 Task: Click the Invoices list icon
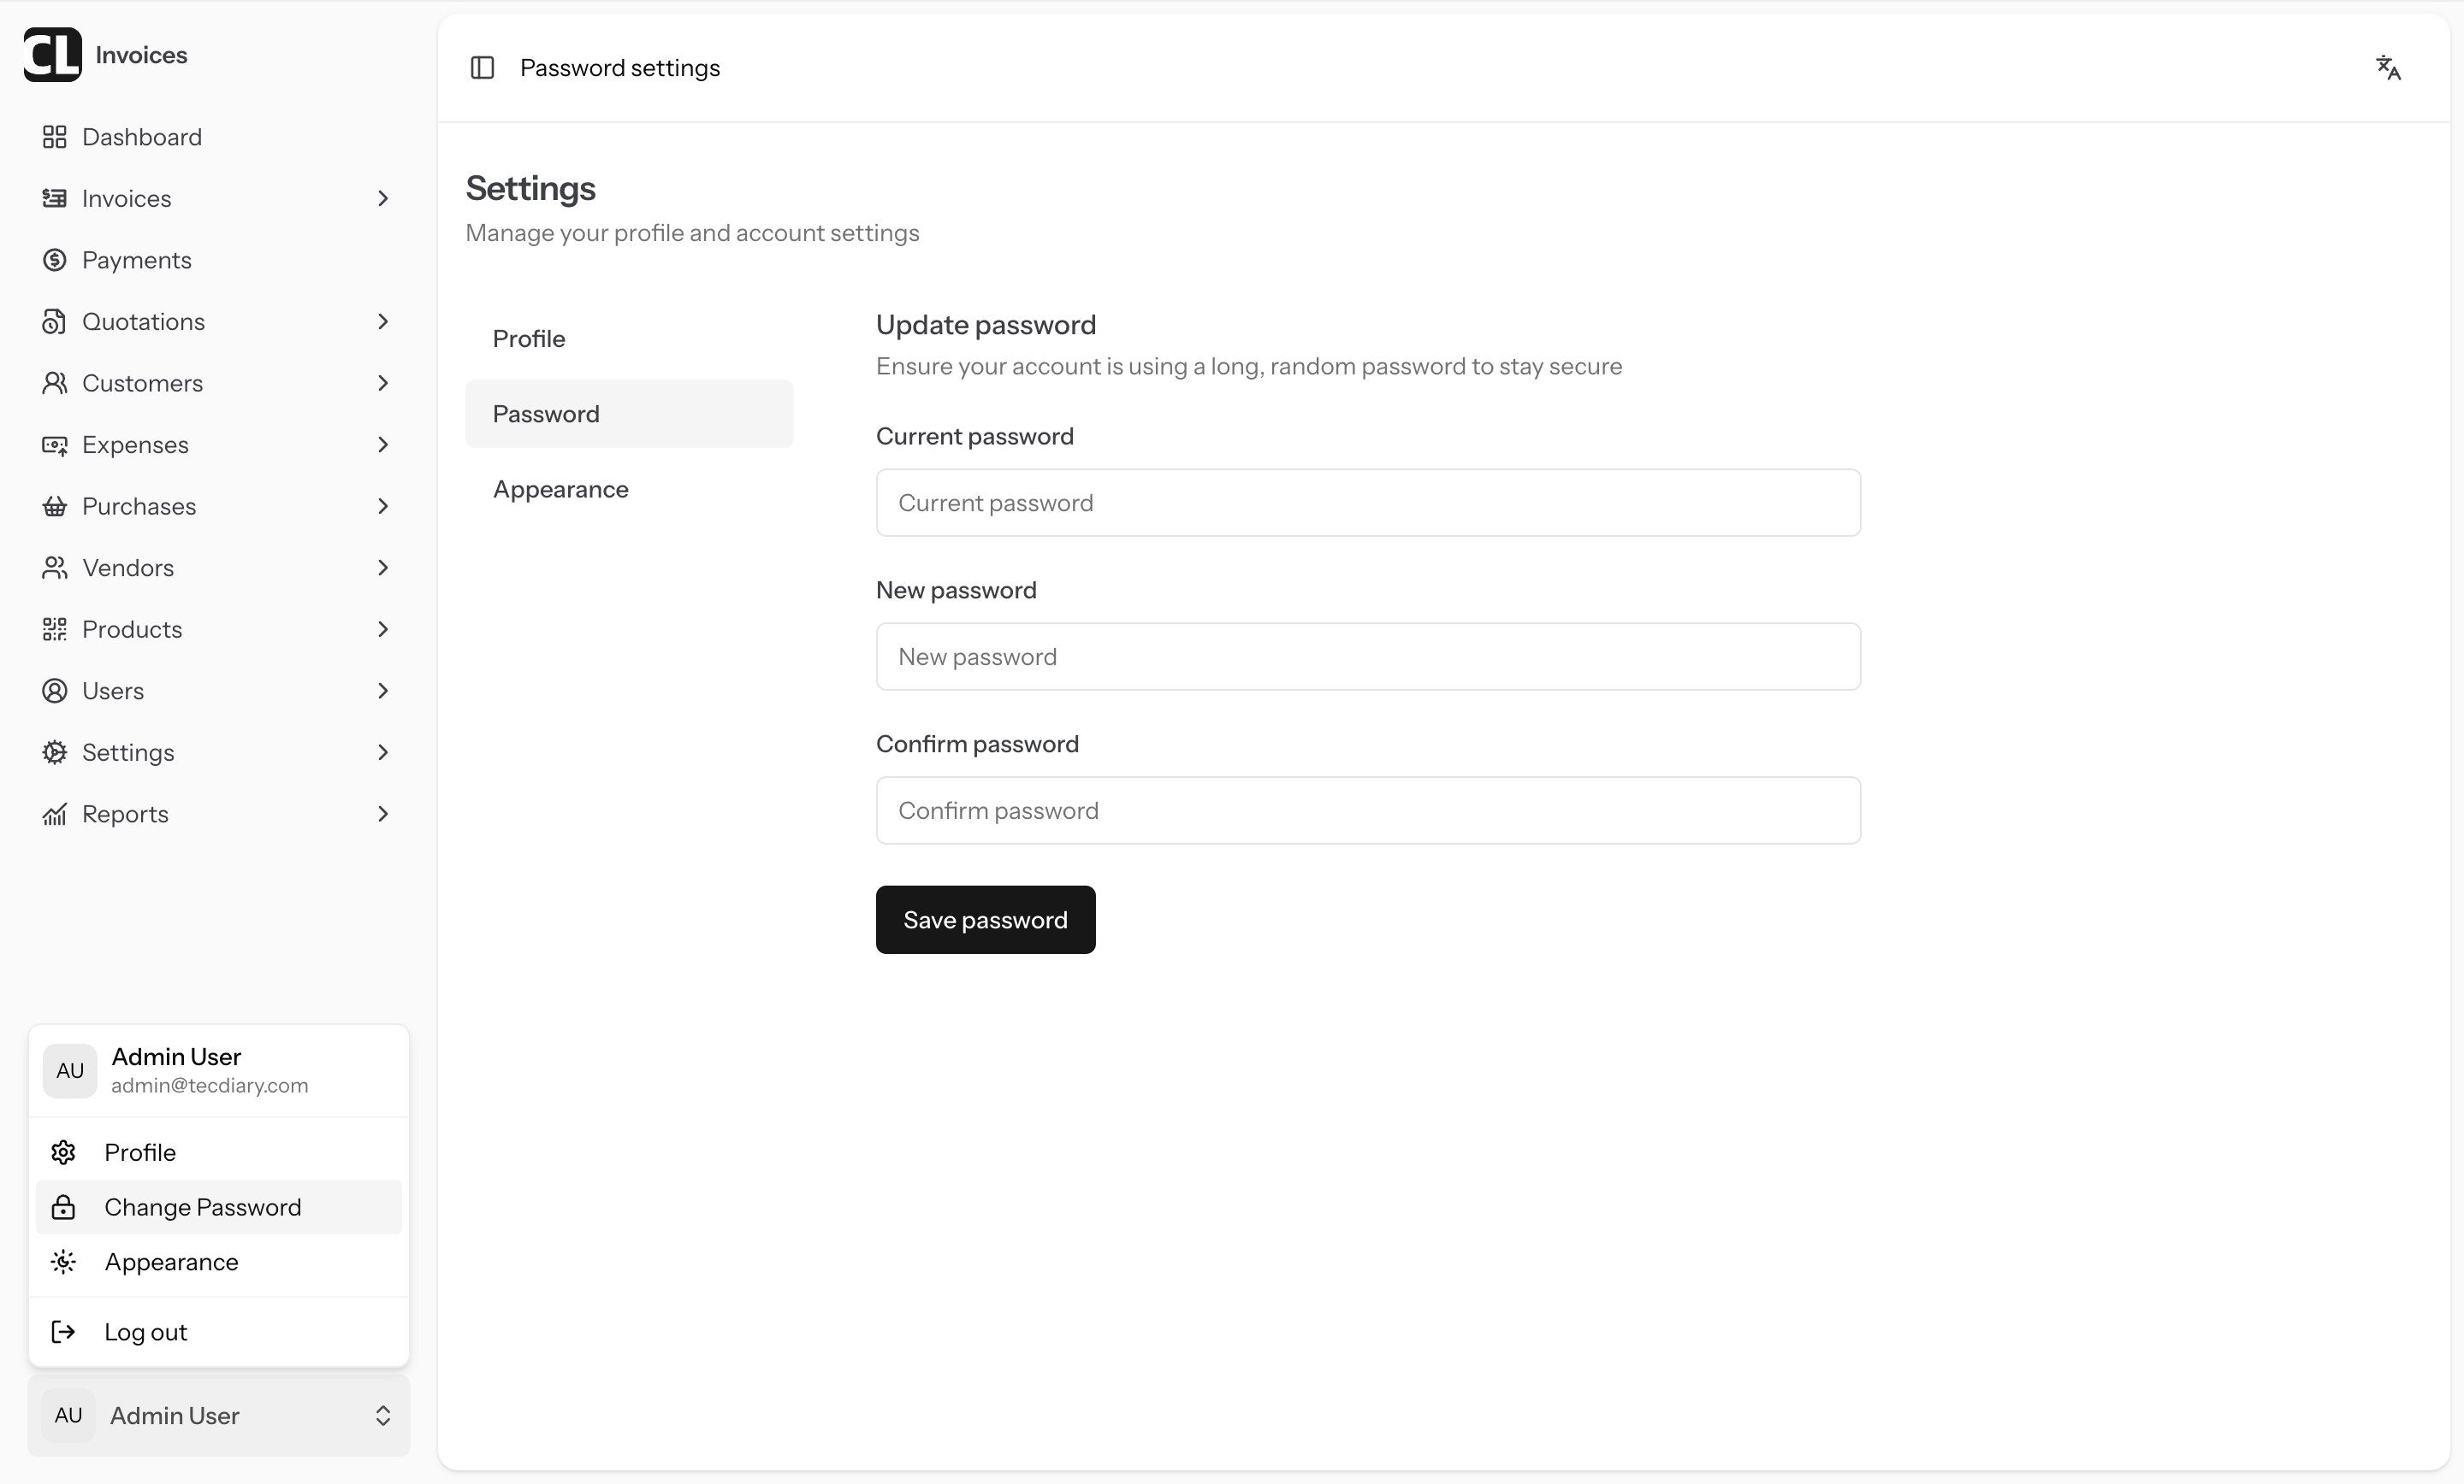pos(55,197)
